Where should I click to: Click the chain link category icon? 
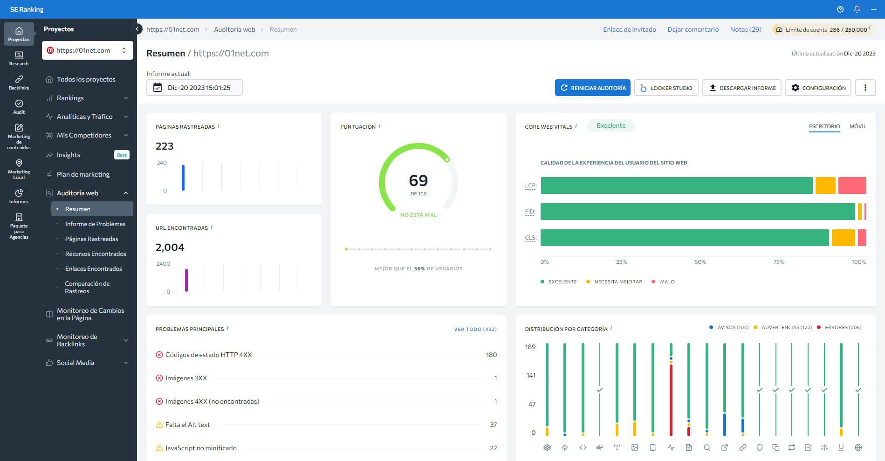click(x=743, y=447)
